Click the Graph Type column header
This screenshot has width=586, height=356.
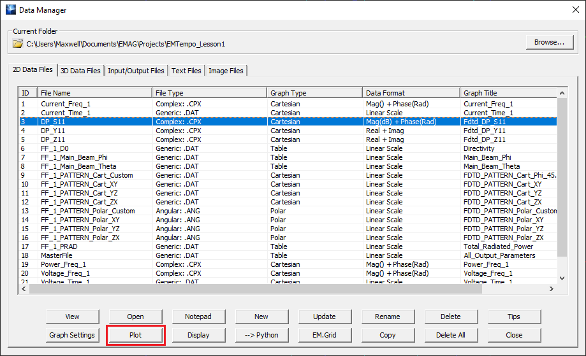[314, 93]
